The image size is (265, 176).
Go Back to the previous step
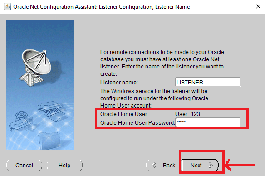164,165
